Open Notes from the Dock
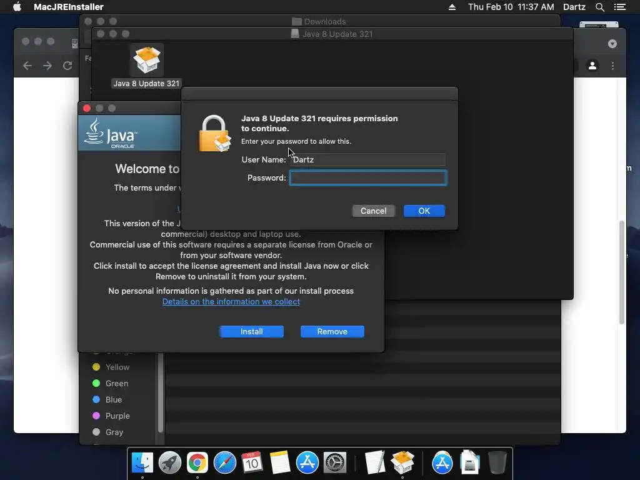This screenshot has width=640, height=480. click(279, 462)
